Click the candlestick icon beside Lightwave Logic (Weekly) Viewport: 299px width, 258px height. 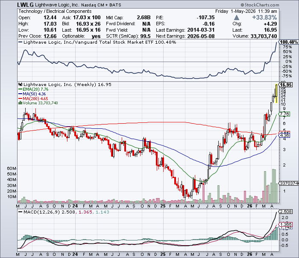20,84
